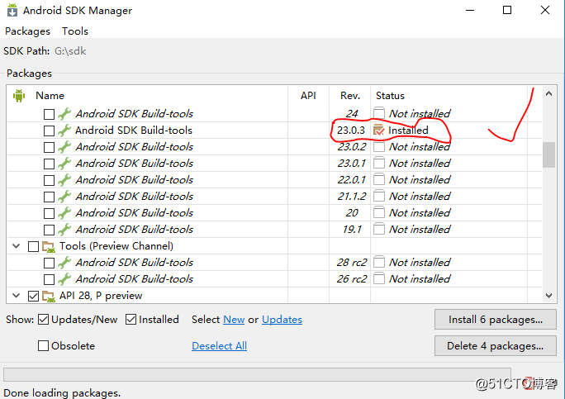Click the Android robot icon in Name header

coord(19,96)
